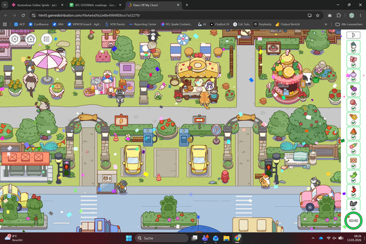Open the Chrome three-dot menu
The image size is (366, 244).
click(361, 15)
